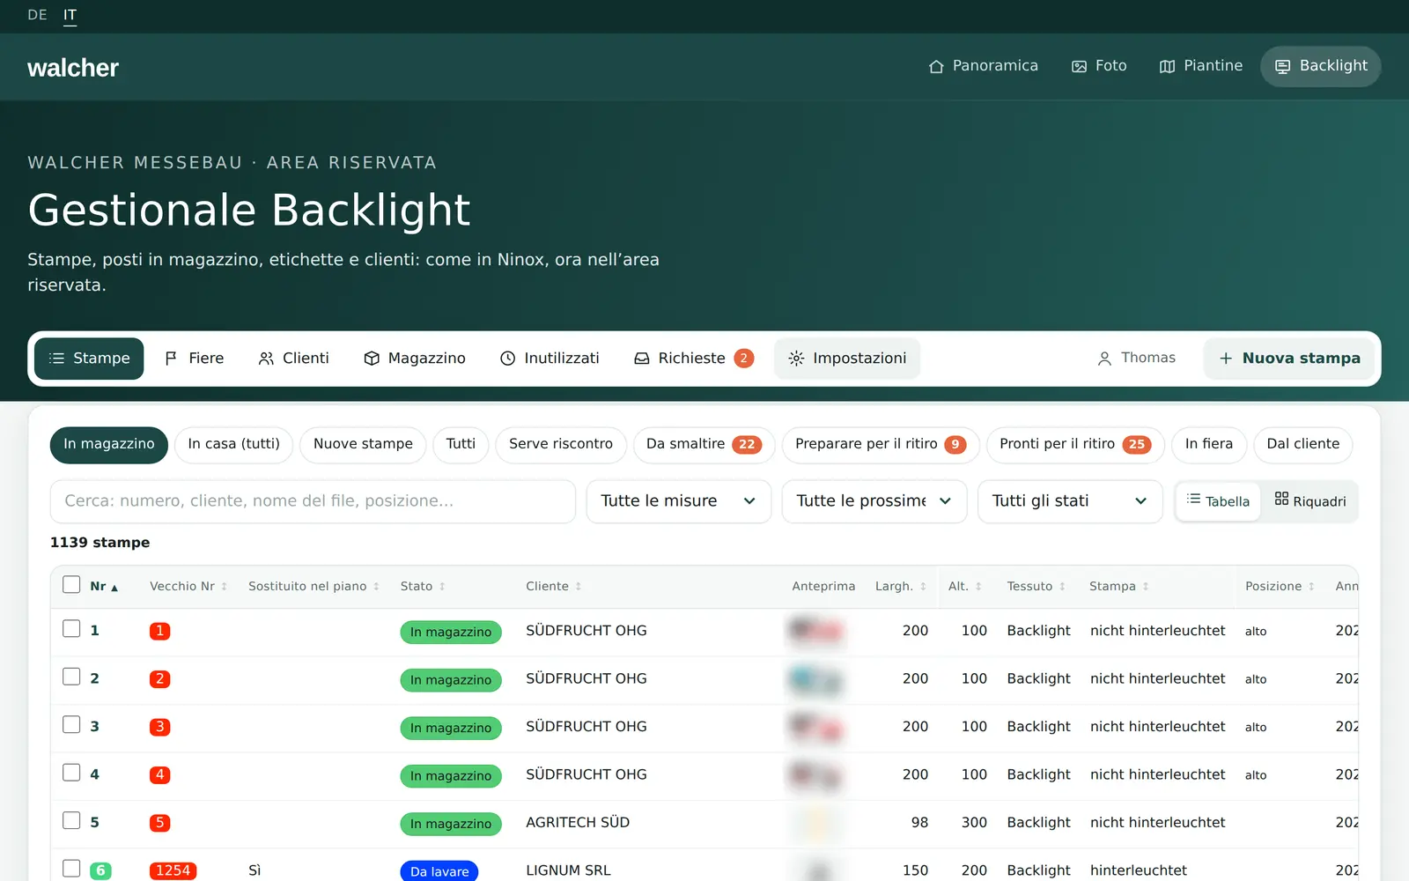Image resolution: width=1409 pixels, height=881 pixels.
Task: Click the Fiere flag icon
Action: [172, 359]
